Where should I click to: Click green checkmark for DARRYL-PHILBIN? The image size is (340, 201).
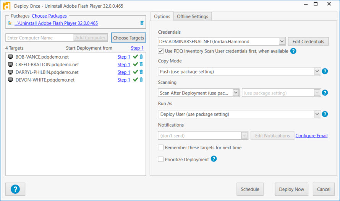click(136, 72)
